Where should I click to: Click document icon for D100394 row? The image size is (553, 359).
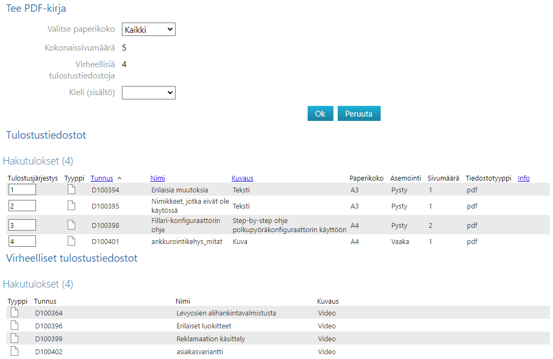coord(71,189)
